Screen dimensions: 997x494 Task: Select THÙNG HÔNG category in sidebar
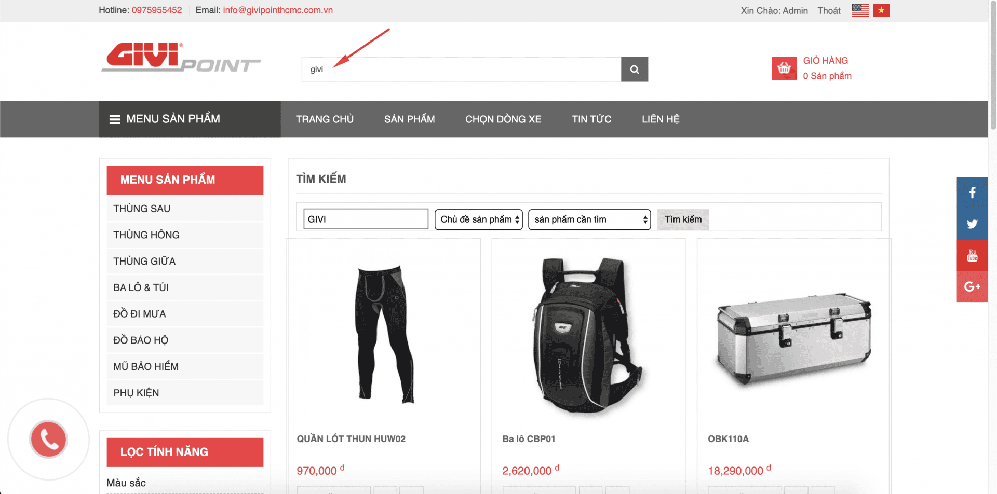click(185, 235)
